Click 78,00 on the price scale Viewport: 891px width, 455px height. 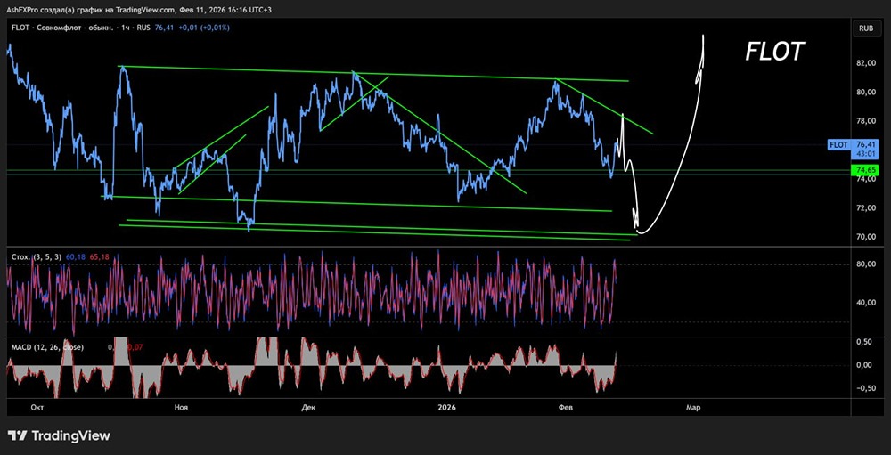pyautogui.click(x=866, y=121)
